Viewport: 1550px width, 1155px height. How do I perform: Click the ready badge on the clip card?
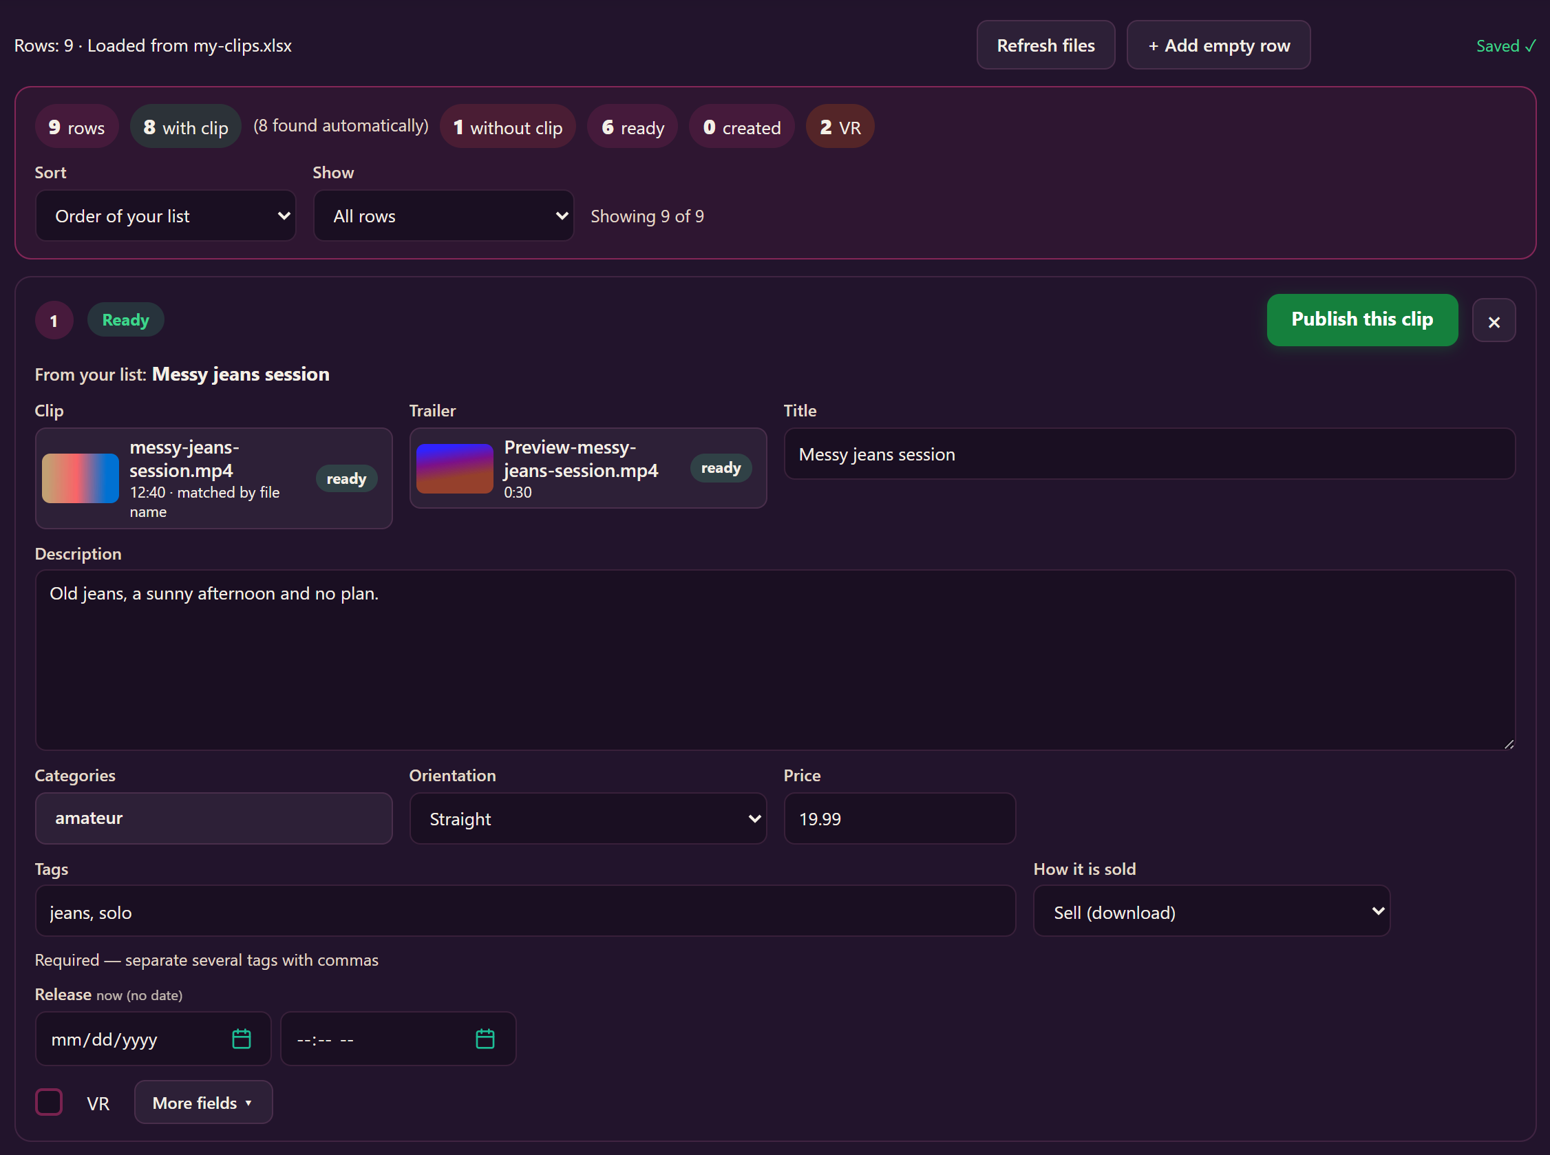coord(346,479)
